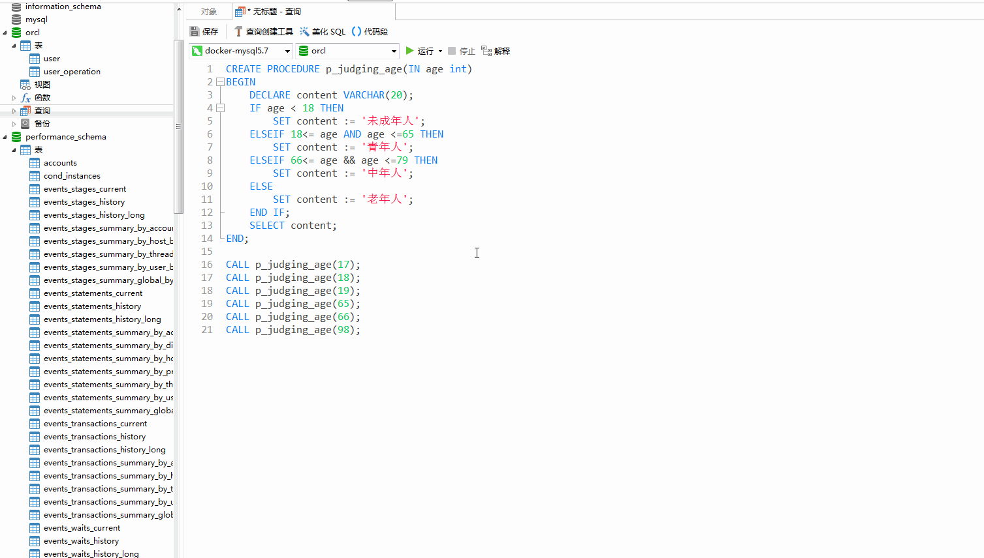Viewport: 984px width, 558px height.
Task: Open the Run button dropdown arrow
Action: 440,51
